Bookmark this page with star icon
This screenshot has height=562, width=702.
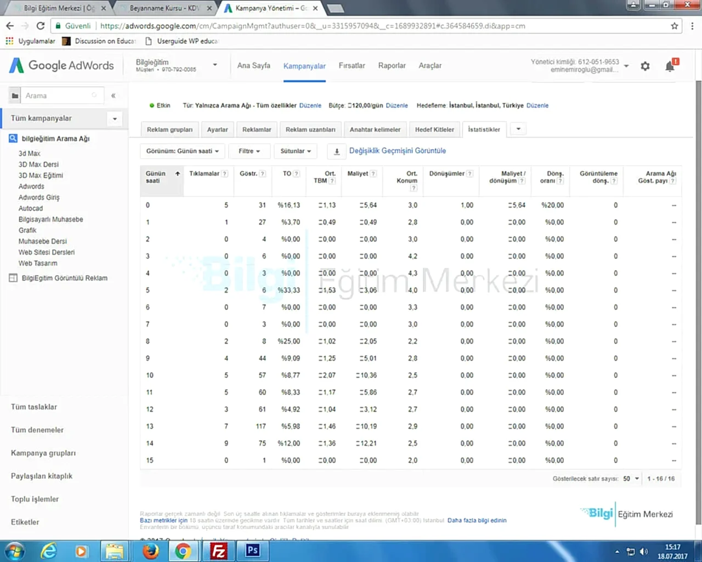point(675,26)
